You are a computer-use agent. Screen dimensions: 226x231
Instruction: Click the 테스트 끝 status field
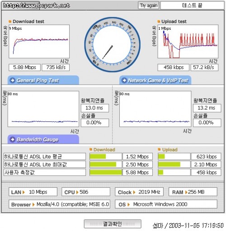tap(192, 5)
